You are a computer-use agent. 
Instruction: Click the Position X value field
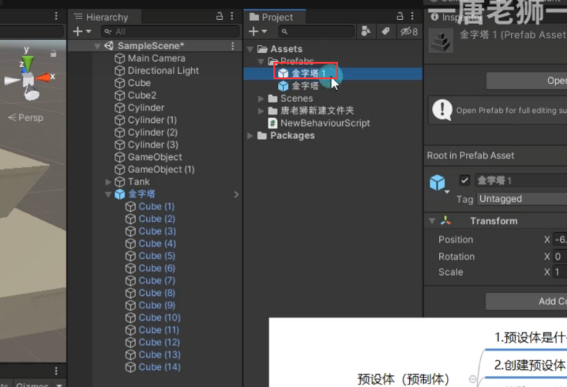pyautogui.click(x=559, y=239)
